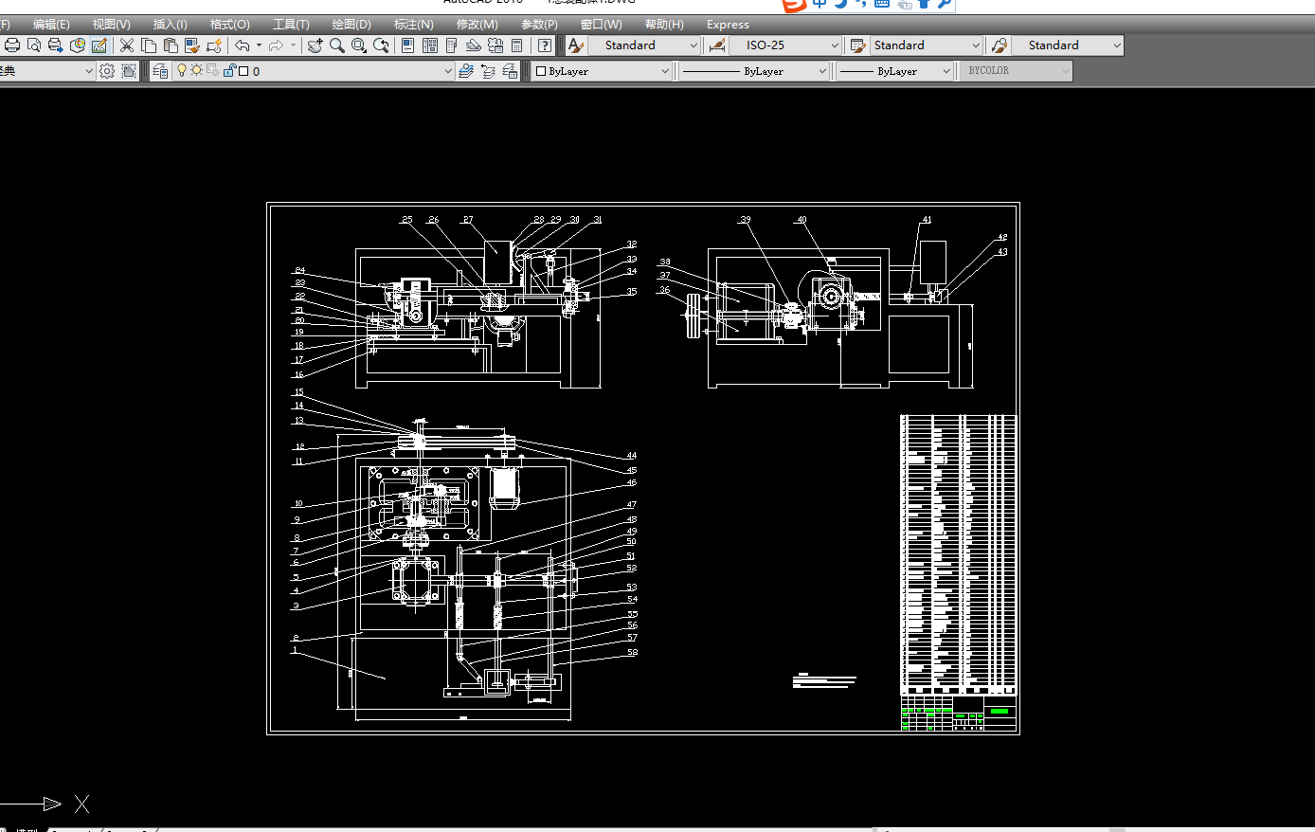
Task: Toggle layer 0 lock padlock icon
Action: [229, 70]
